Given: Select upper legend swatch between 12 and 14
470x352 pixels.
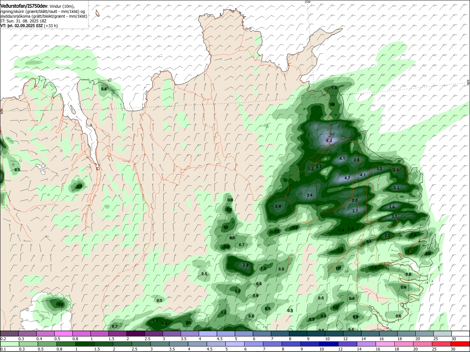Looking at the screenshot, I should (352, 334).
